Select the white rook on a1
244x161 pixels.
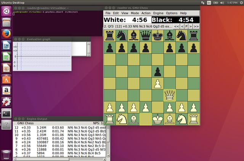(x=110, y=119)
